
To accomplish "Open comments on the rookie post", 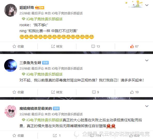I will click(95, 47).
